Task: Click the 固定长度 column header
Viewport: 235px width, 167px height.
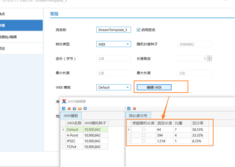Action: (x=165, y=123)
